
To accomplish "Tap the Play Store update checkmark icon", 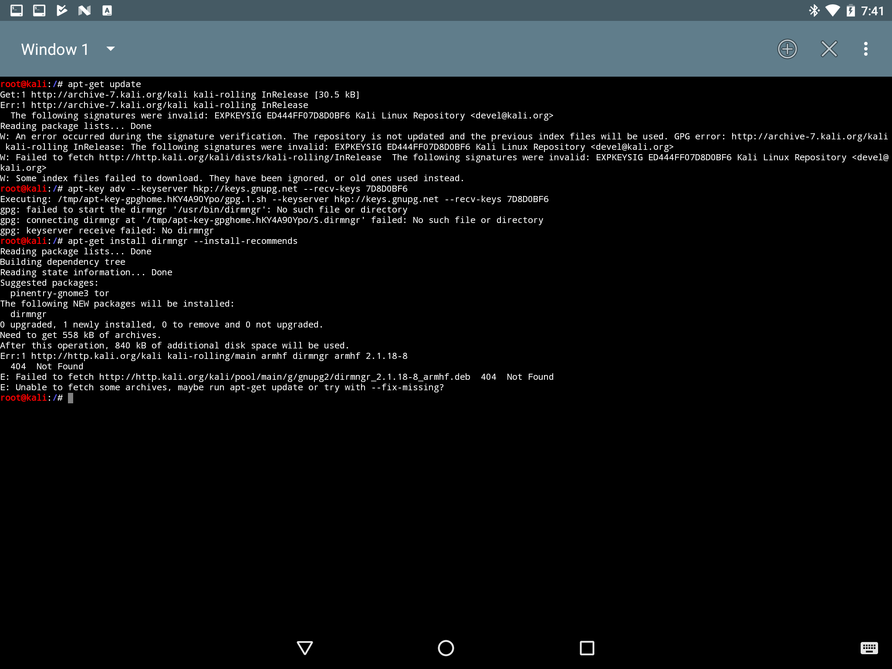I will pyautogui.click(x=62, y=10).
